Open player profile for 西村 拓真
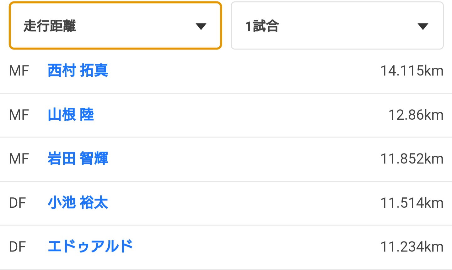The image size is (452, 270). [78, 70]
